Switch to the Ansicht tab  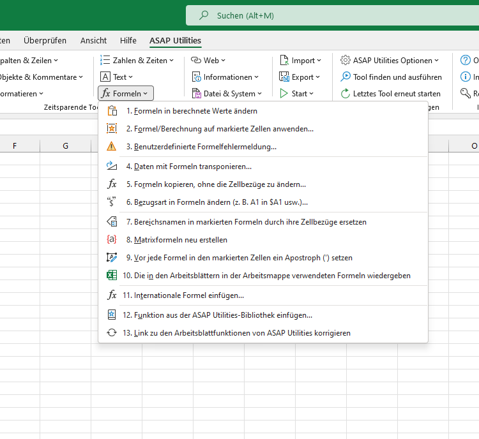[93, 40]
